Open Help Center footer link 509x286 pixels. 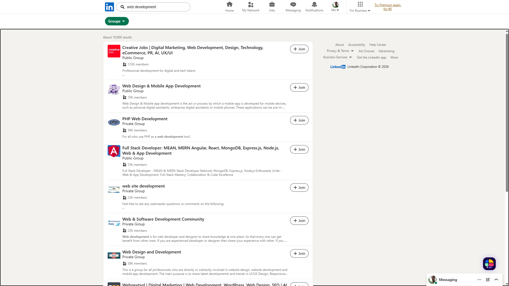378,45
